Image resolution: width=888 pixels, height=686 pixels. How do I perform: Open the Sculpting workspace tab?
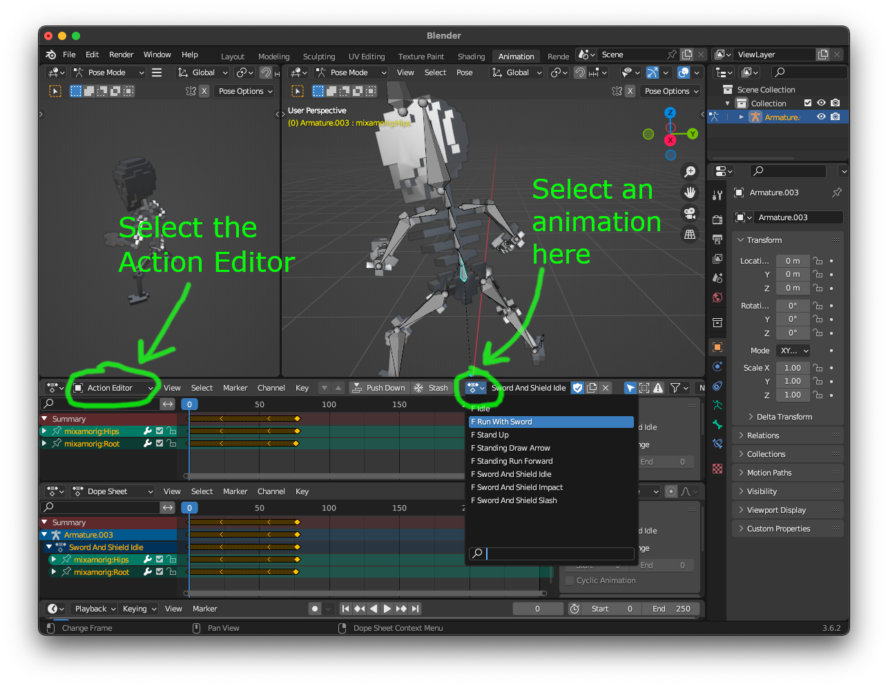319,57
